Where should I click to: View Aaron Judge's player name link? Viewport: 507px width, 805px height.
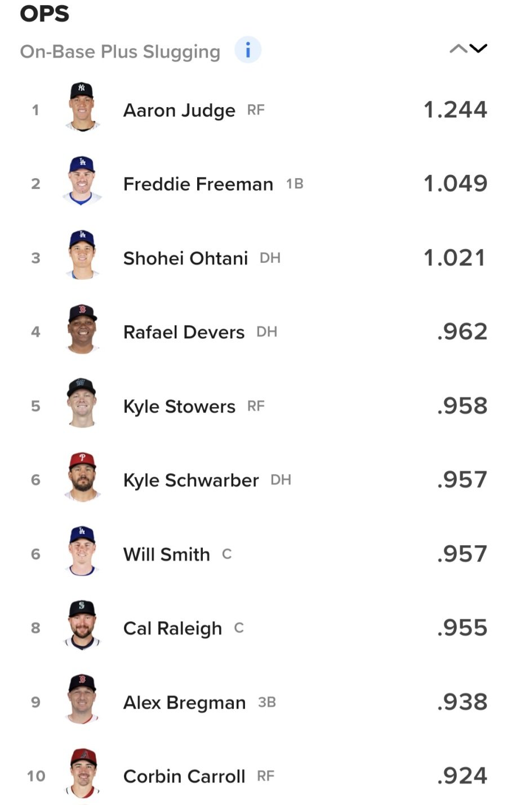[179, 110]
